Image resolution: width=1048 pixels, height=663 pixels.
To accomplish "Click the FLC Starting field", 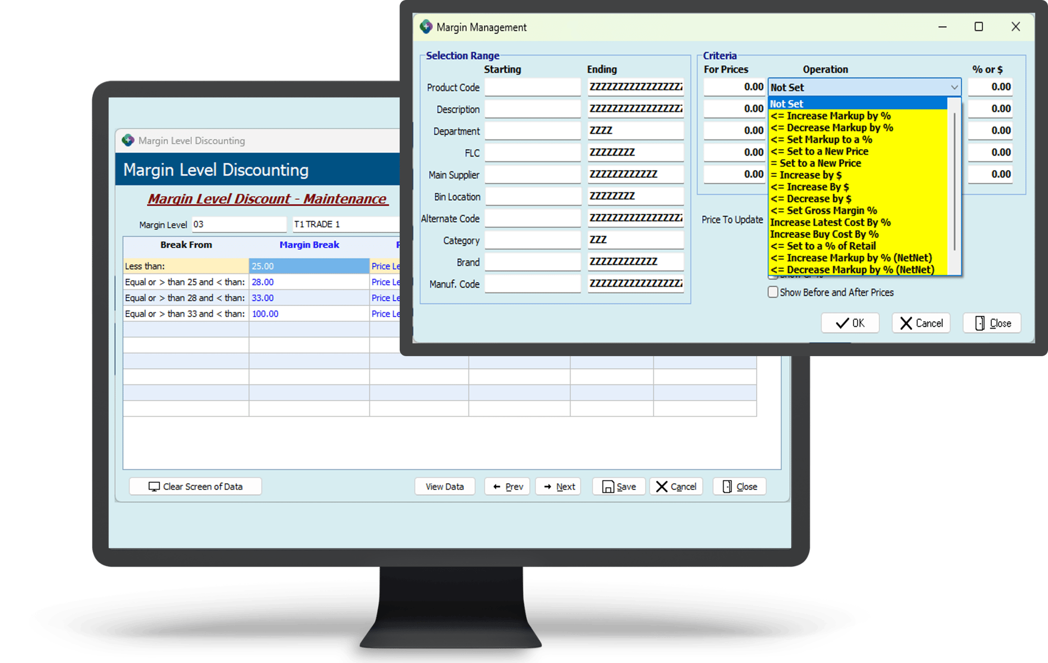I will (x=532, y=152).
